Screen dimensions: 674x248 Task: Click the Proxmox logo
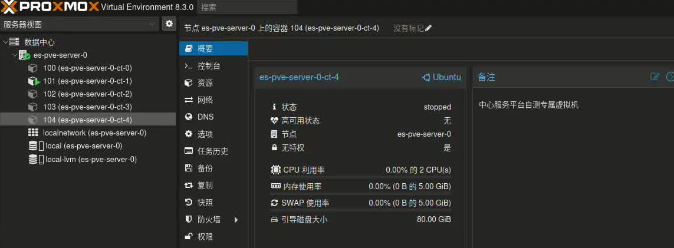click(48, 7)
